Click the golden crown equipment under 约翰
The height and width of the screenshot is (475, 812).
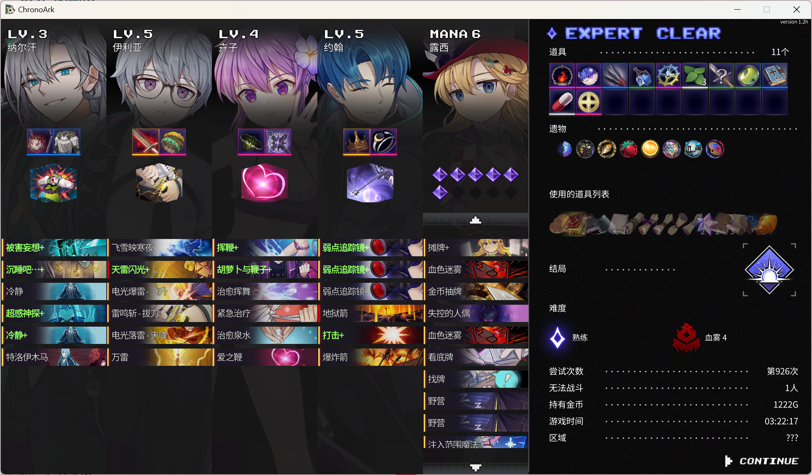[357, 142]
